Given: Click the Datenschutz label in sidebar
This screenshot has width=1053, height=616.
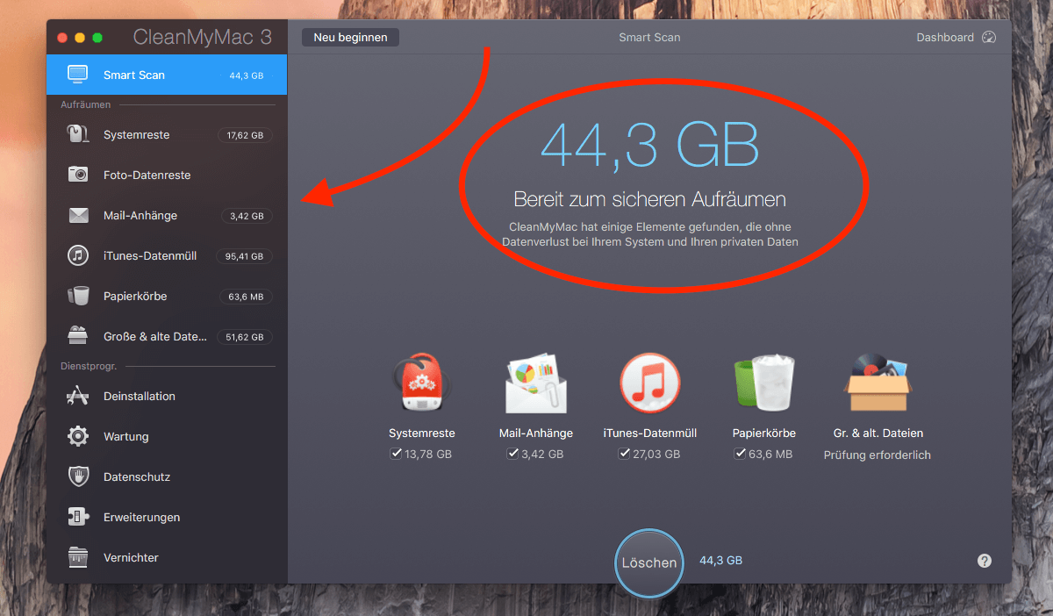Looking at the screenshot, I should pos(137,476).
